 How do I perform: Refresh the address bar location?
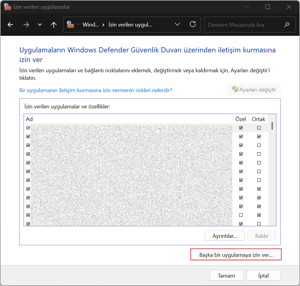point(193,24)
